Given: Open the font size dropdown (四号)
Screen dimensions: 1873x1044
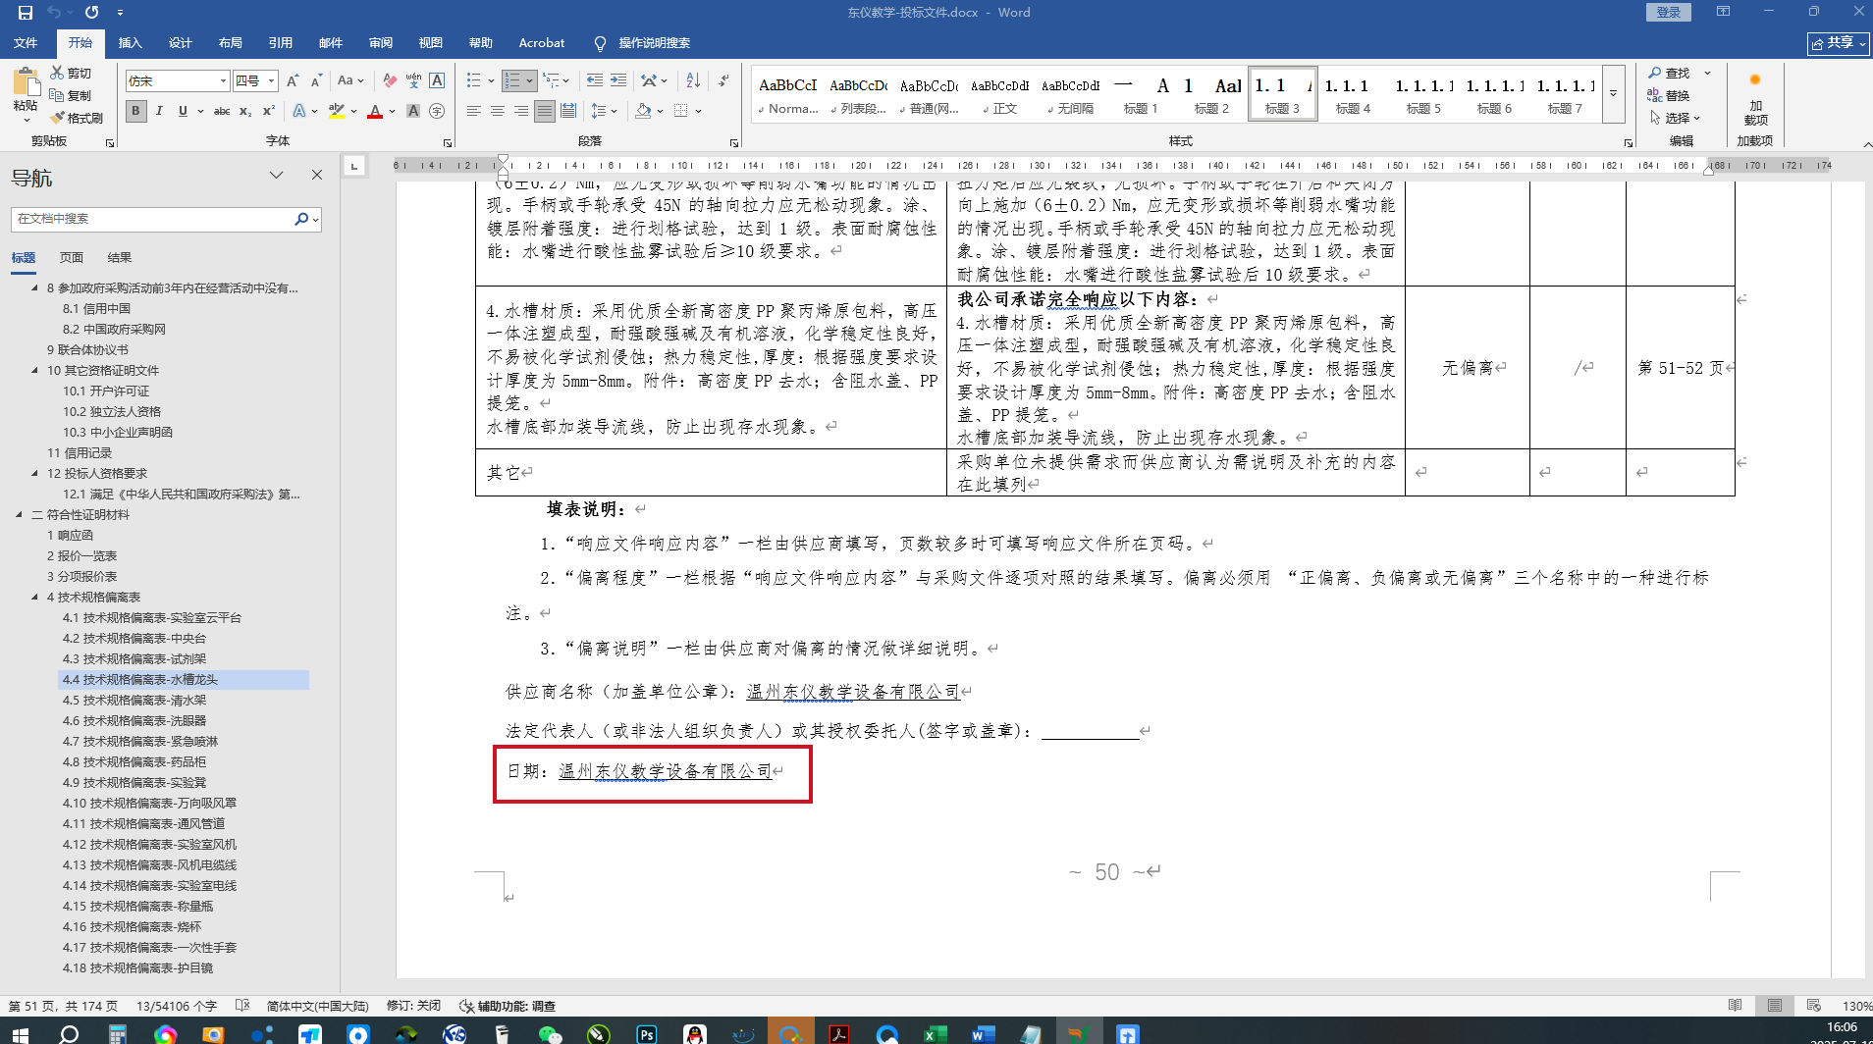Looking at the screenshot, I should (272, 80).
